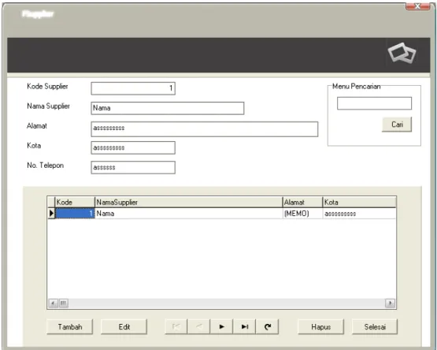Refresh data with navigator refresh button
This screenshot has width=437, height=350.
(x=267, y=326)
